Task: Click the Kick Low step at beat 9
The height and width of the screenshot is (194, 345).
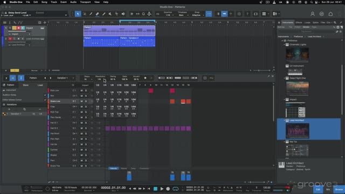Action: [151, 91]
